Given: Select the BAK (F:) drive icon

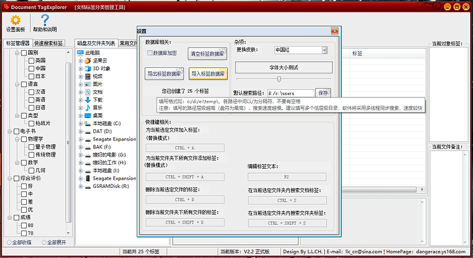Looking at the screenshot, I should pos(87,147).
